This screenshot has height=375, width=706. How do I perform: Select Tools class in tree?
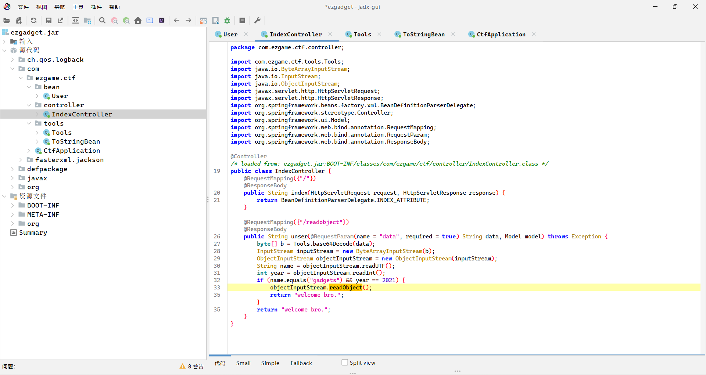point(61,133)
